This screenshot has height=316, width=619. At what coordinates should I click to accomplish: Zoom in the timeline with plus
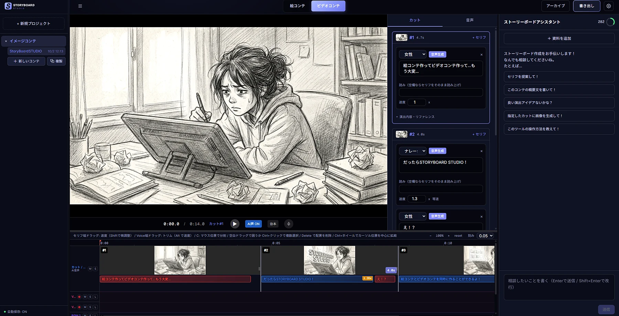449,236
